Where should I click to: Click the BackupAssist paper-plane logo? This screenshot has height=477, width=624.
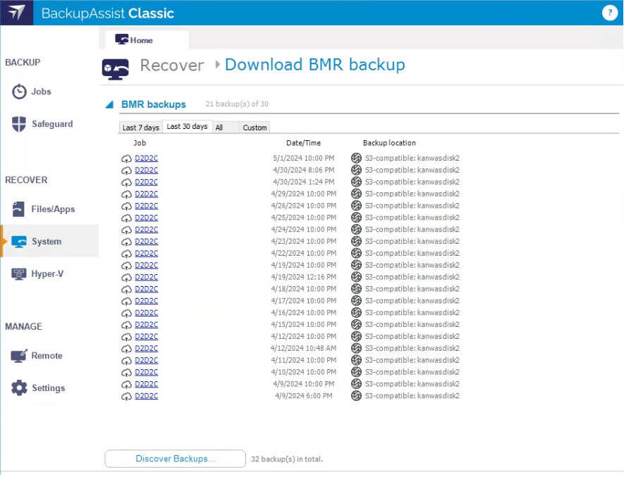click(x=17, y=13)
